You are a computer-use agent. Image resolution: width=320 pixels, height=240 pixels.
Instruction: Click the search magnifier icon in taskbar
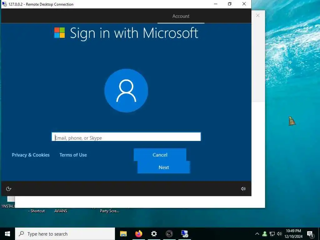[x=21, y=234]
